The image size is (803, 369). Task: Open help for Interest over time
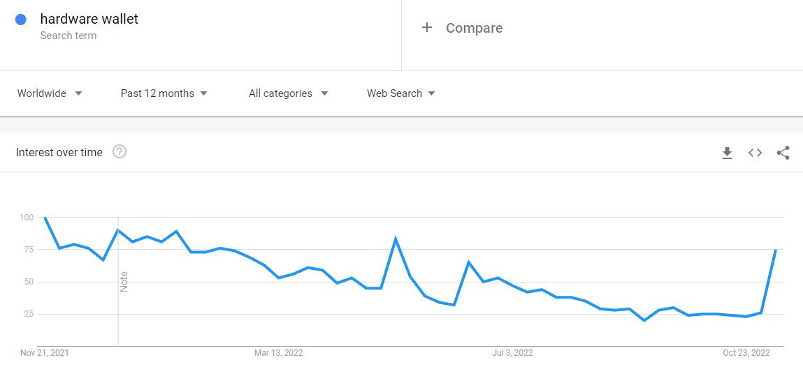[x=120, y=152]
